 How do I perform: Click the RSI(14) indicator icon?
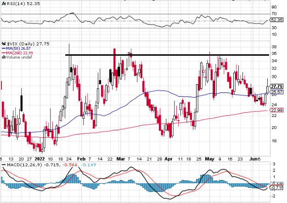[x=4, y=4]
